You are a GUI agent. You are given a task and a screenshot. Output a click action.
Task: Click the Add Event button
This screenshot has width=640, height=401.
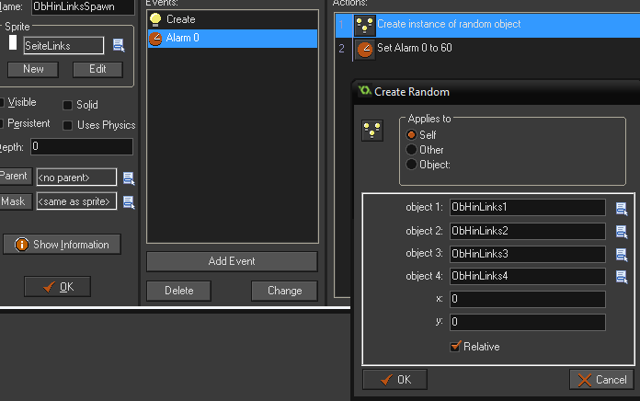(x=231, y=261)
